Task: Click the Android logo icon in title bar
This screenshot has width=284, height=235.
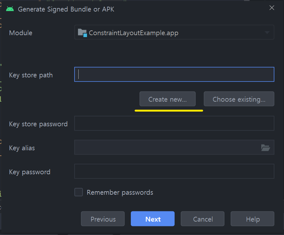Action: pyautogui.click(x=10, y=9)
